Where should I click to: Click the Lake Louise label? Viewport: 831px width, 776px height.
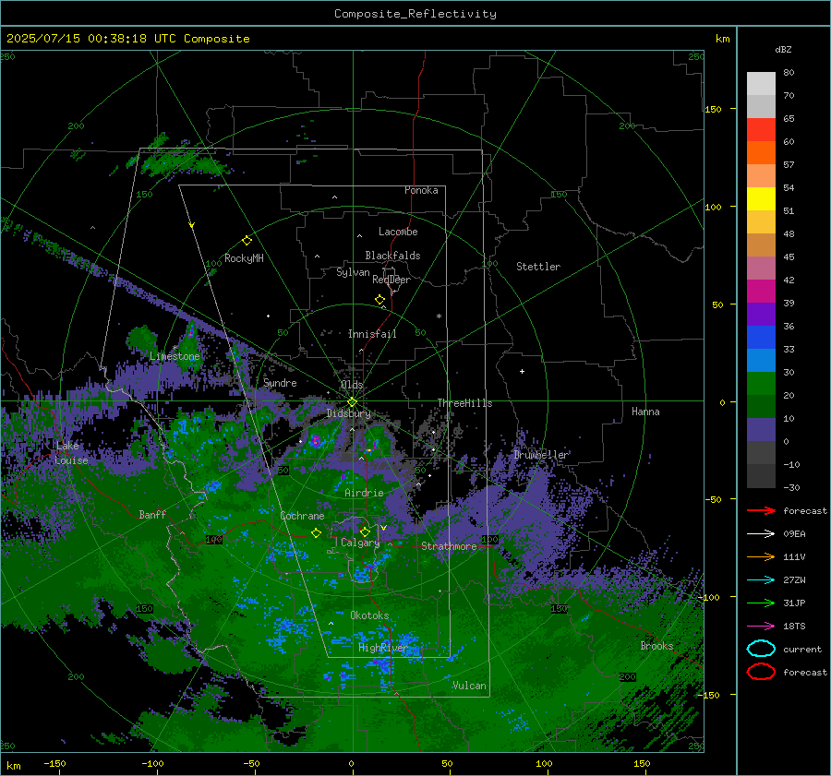coord(71,453)
